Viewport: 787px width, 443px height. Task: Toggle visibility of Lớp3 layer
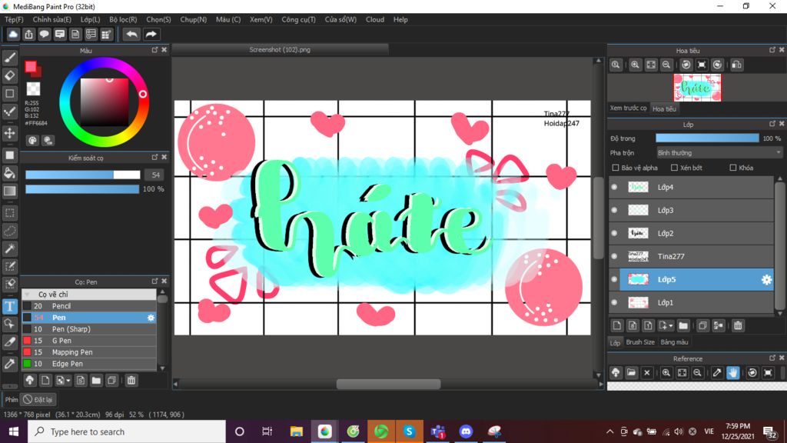point(614,210)
